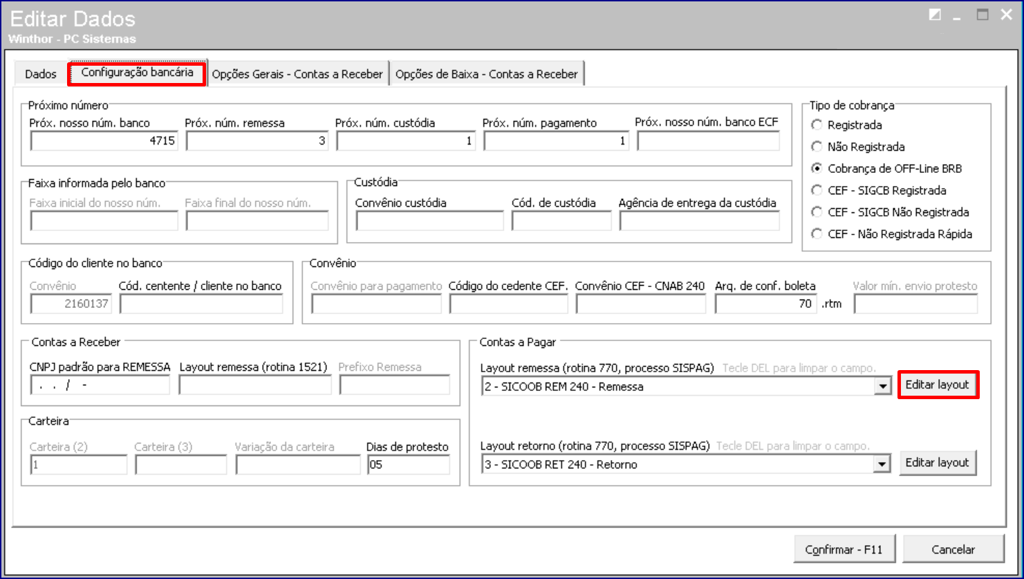
Task: Click the Dias de protesto field
Action: (x=409, y=465)
